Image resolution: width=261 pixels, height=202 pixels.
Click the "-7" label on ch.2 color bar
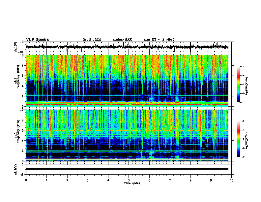[243, 157]
